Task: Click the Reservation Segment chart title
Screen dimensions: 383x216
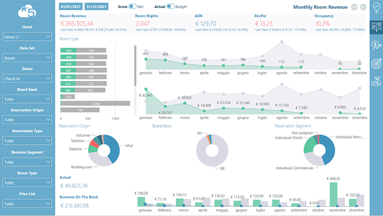Action: point(293,126)
